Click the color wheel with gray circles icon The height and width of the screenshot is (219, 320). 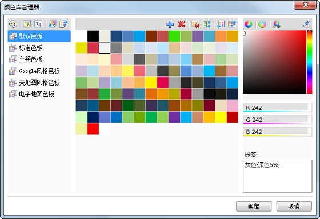pyautogui.click(x=277, y=25)
